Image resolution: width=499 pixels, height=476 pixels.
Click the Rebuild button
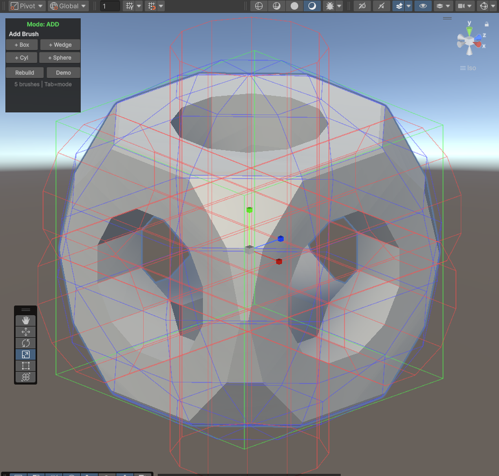coord(25,72)
